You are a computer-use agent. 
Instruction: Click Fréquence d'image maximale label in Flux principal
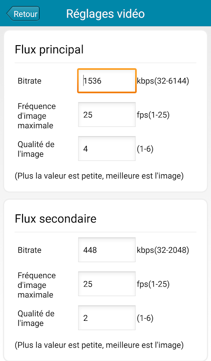pyautogui.click(x=37, y=116)
